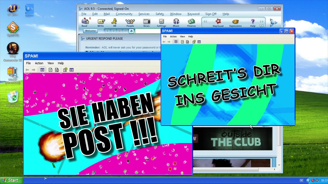
Task: Click the AOL horizontal scrollbar right arrow
Action: (274, 169)
